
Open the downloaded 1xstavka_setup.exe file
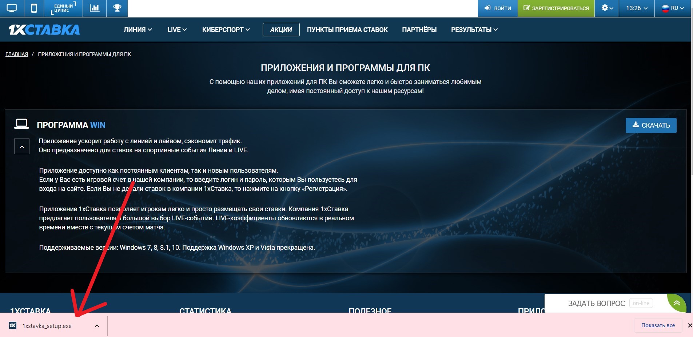pos(47,326)
